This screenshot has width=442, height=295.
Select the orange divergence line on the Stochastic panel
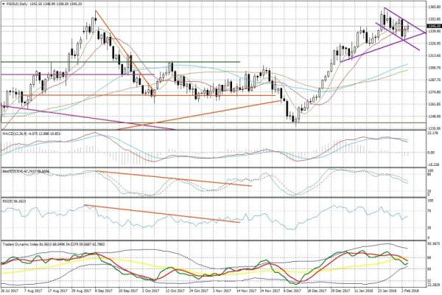[173, 178]
